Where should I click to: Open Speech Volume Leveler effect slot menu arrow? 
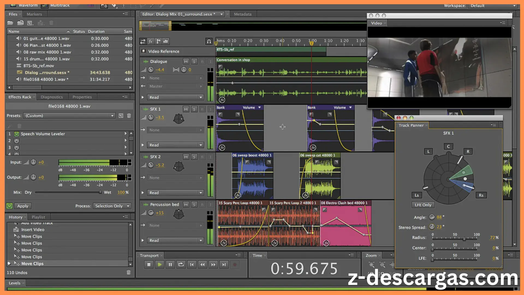[x=126, y=134]
